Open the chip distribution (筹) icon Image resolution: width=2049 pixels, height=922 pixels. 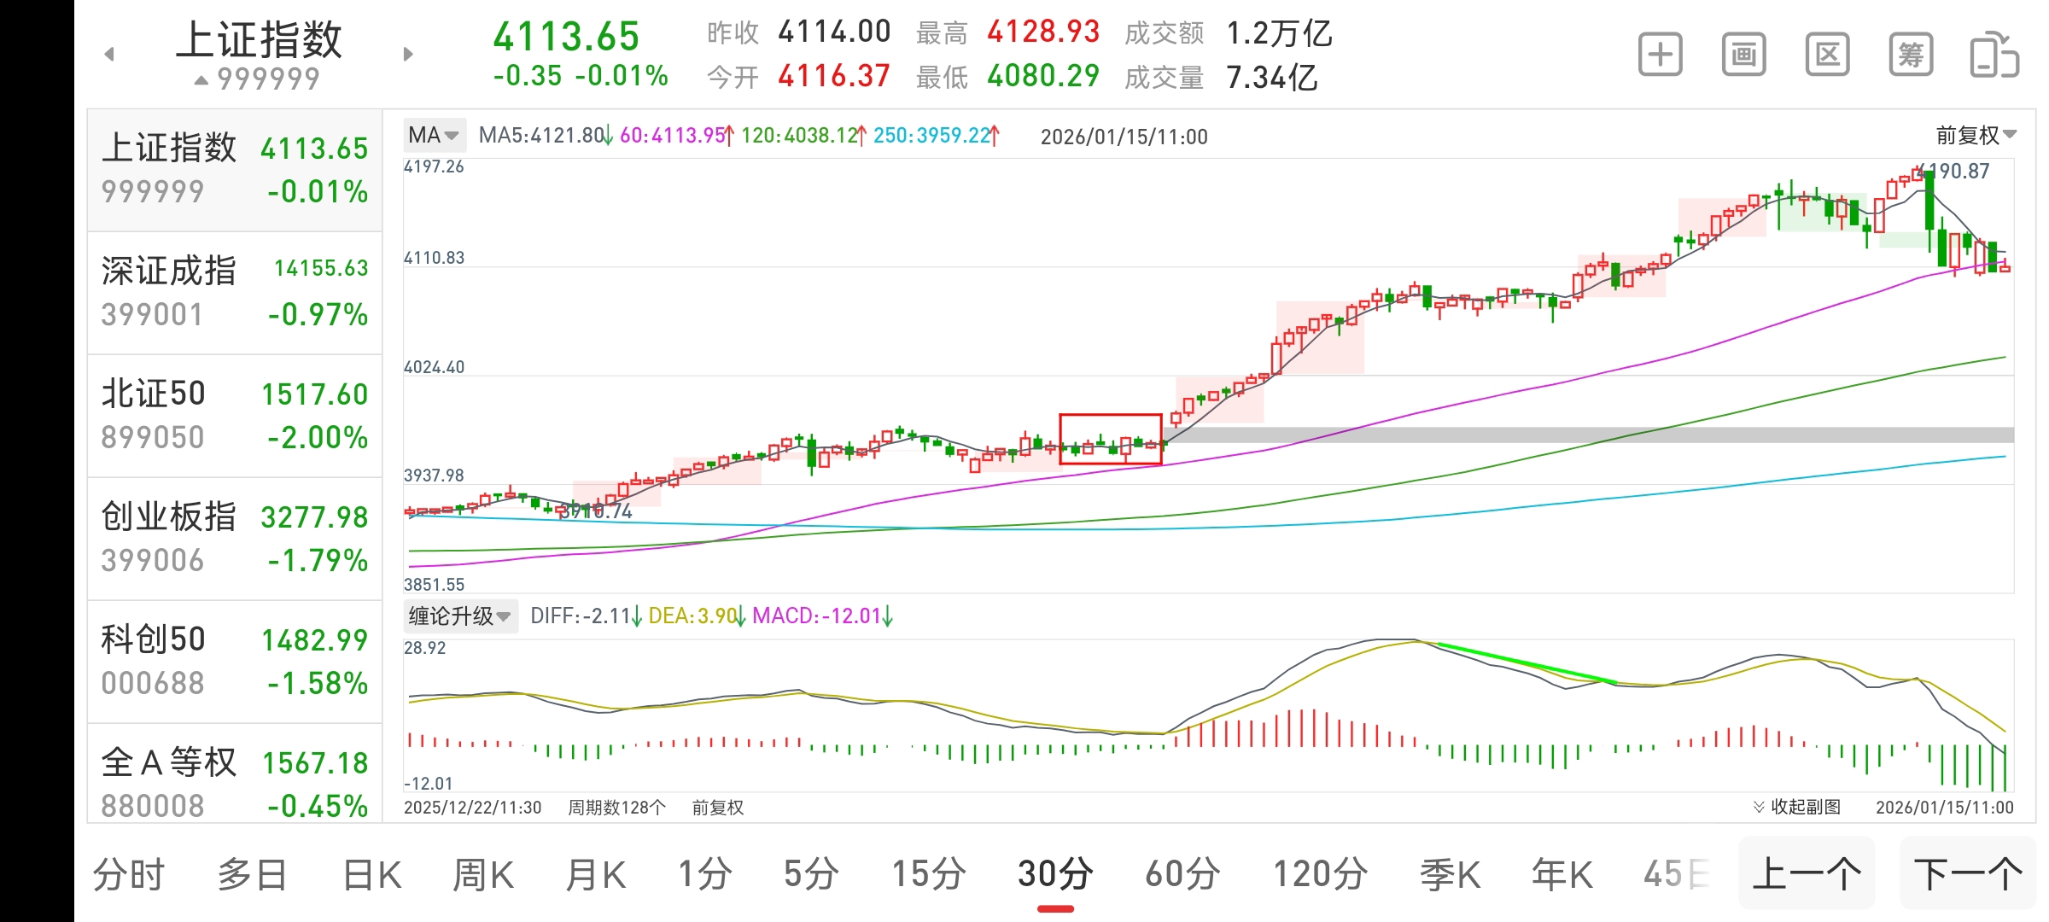(1911, 55)
